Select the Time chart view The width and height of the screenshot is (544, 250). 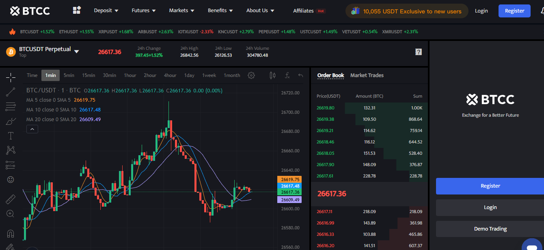point(32,75)
